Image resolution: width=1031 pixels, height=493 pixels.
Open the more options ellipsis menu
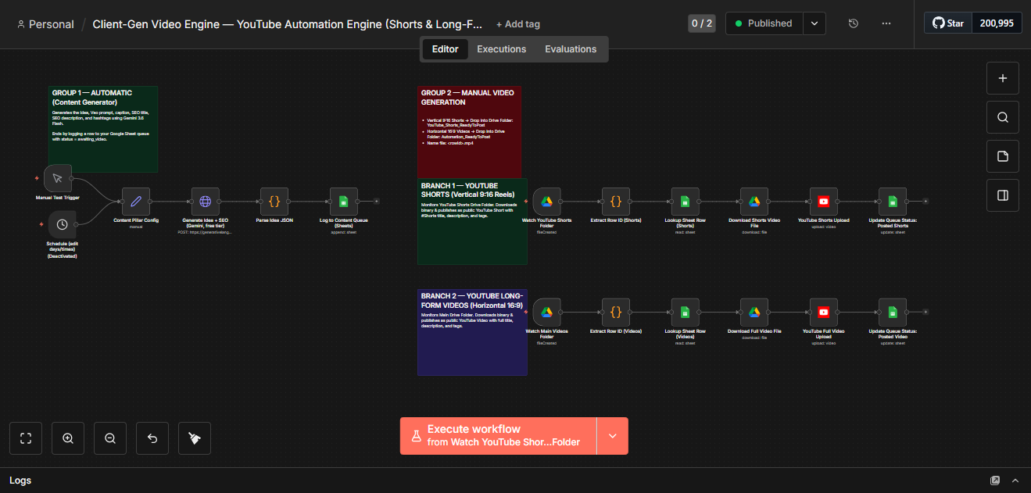click(x=886, y=23)
